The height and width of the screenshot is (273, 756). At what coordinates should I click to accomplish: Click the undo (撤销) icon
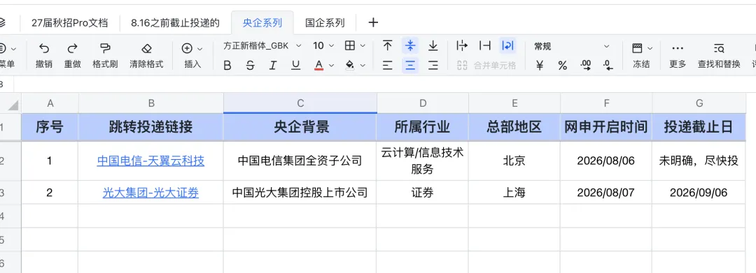pyautogui.click(x=44, y=47)
